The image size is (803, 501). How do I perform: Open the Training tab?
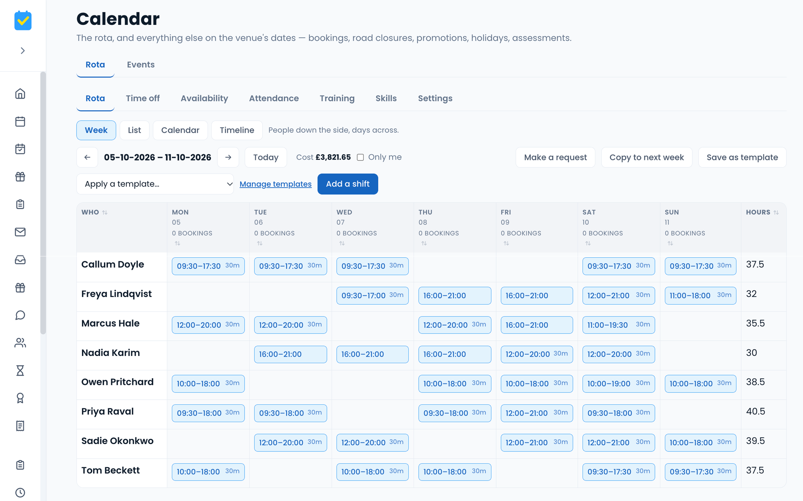point(337,98)
